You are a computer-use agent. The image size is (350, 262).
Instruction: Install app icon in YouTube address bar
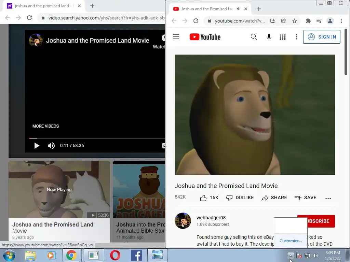[272, 21]
